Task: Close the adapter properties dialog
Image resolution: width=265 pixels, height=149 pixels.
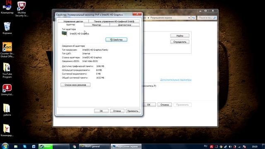Action: 137,14
